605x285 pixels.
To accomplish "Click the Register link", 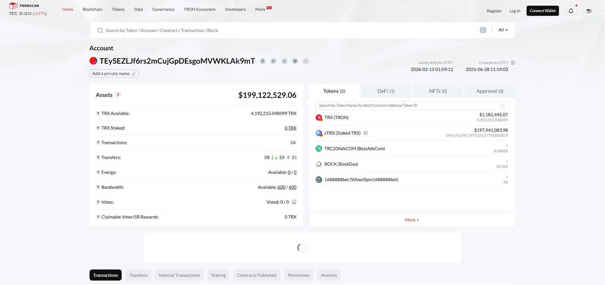I will 494,11.
